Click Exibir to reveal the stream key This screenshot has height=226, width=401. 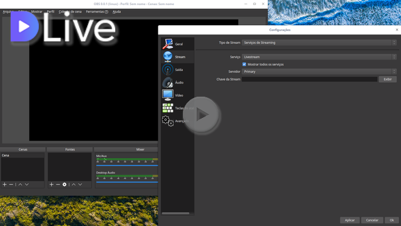[x=387, y=79]
